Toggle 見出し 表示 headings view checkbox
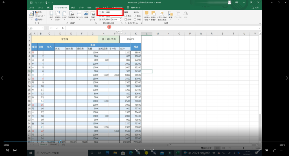The height and width of the screenshot is (156, 289). point(135,16)
